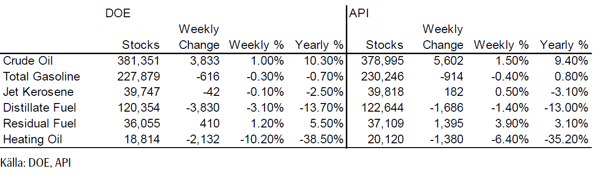Click the Heating Oil row label

click(32, 139)
